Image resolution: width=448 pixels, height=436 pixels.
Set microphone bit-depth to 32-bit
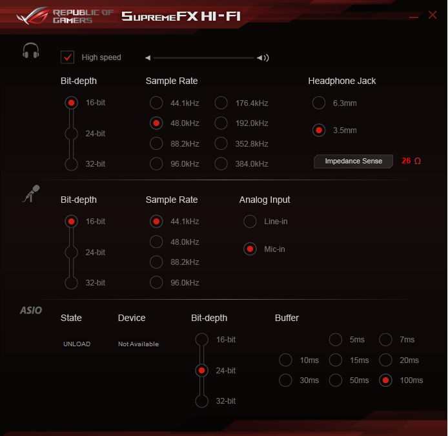tap(71, 283)
